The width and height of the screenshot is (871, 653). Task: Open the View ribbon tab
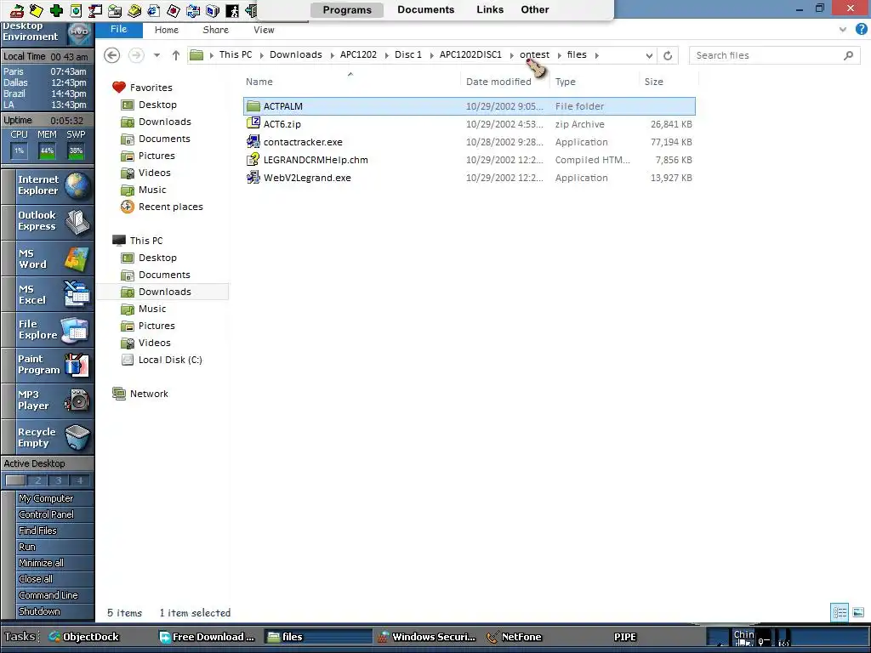pyautogui.click(x=264, y=30)
